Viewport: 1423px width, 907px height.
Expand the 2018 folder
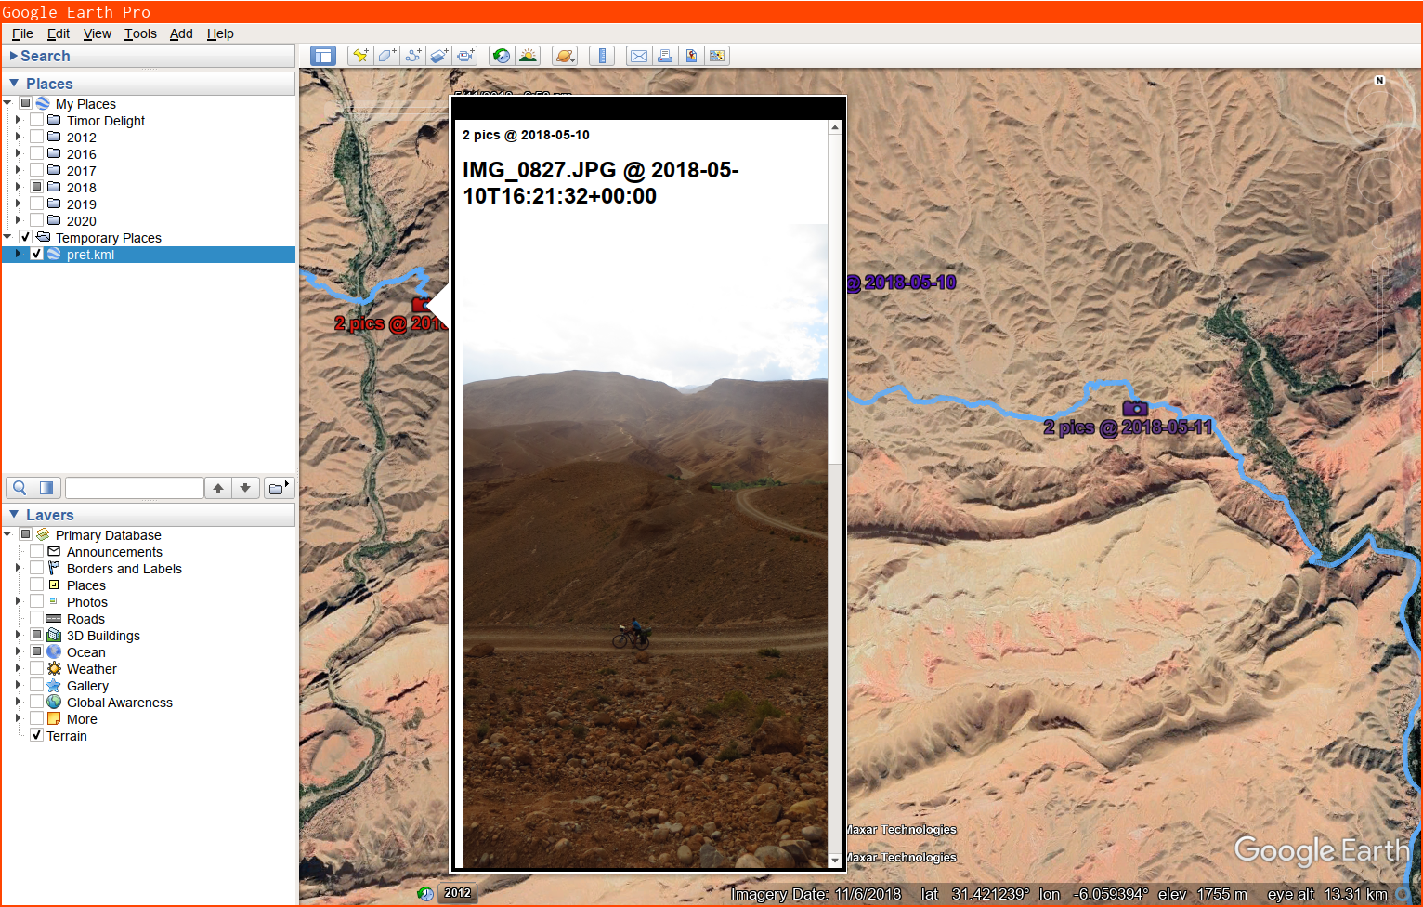18,187
